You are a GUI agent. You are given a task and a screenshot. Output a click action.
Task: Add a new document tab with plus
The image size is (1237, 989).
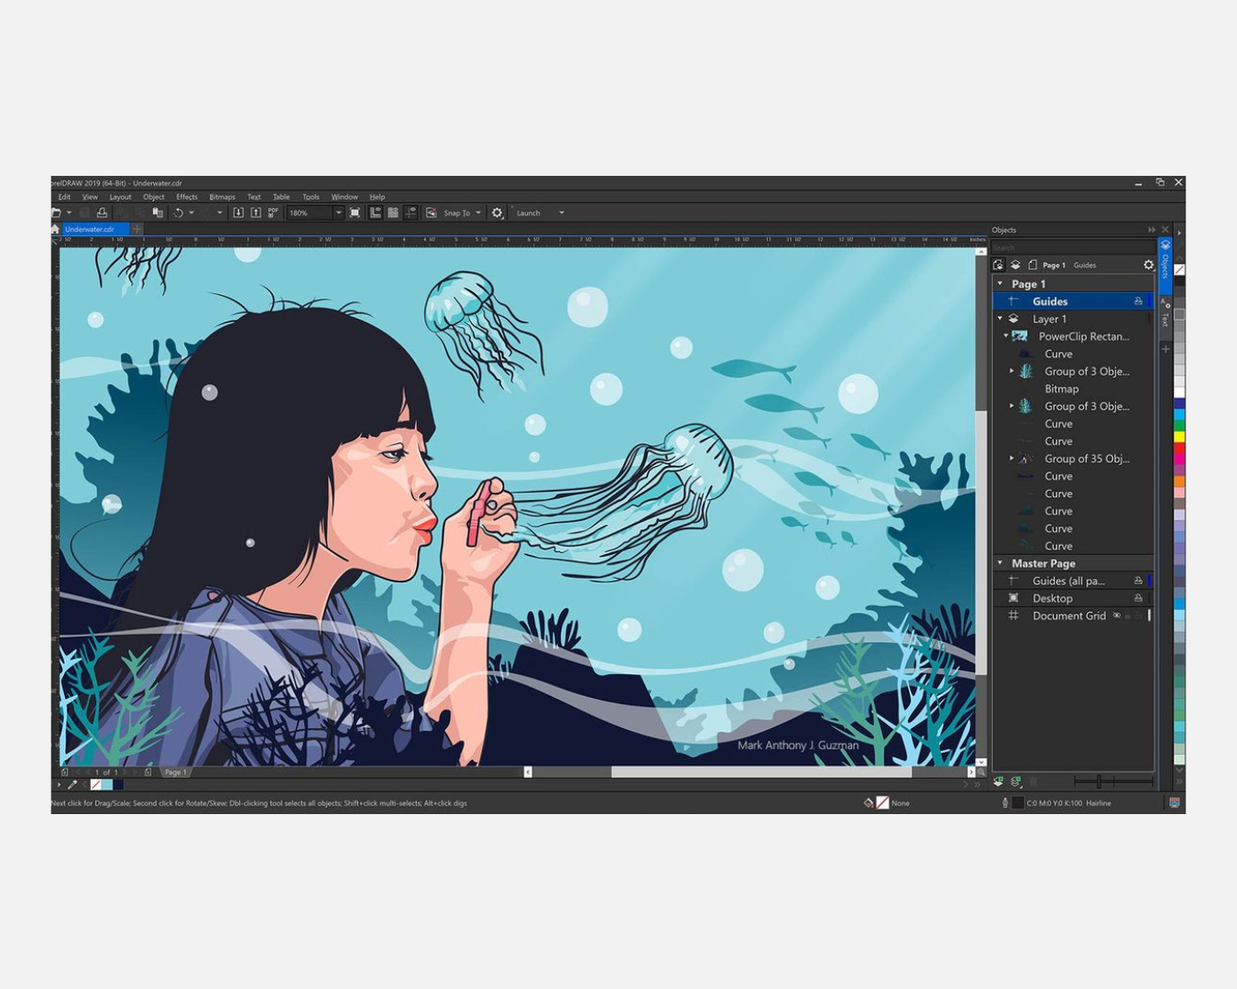coord(137,229)
